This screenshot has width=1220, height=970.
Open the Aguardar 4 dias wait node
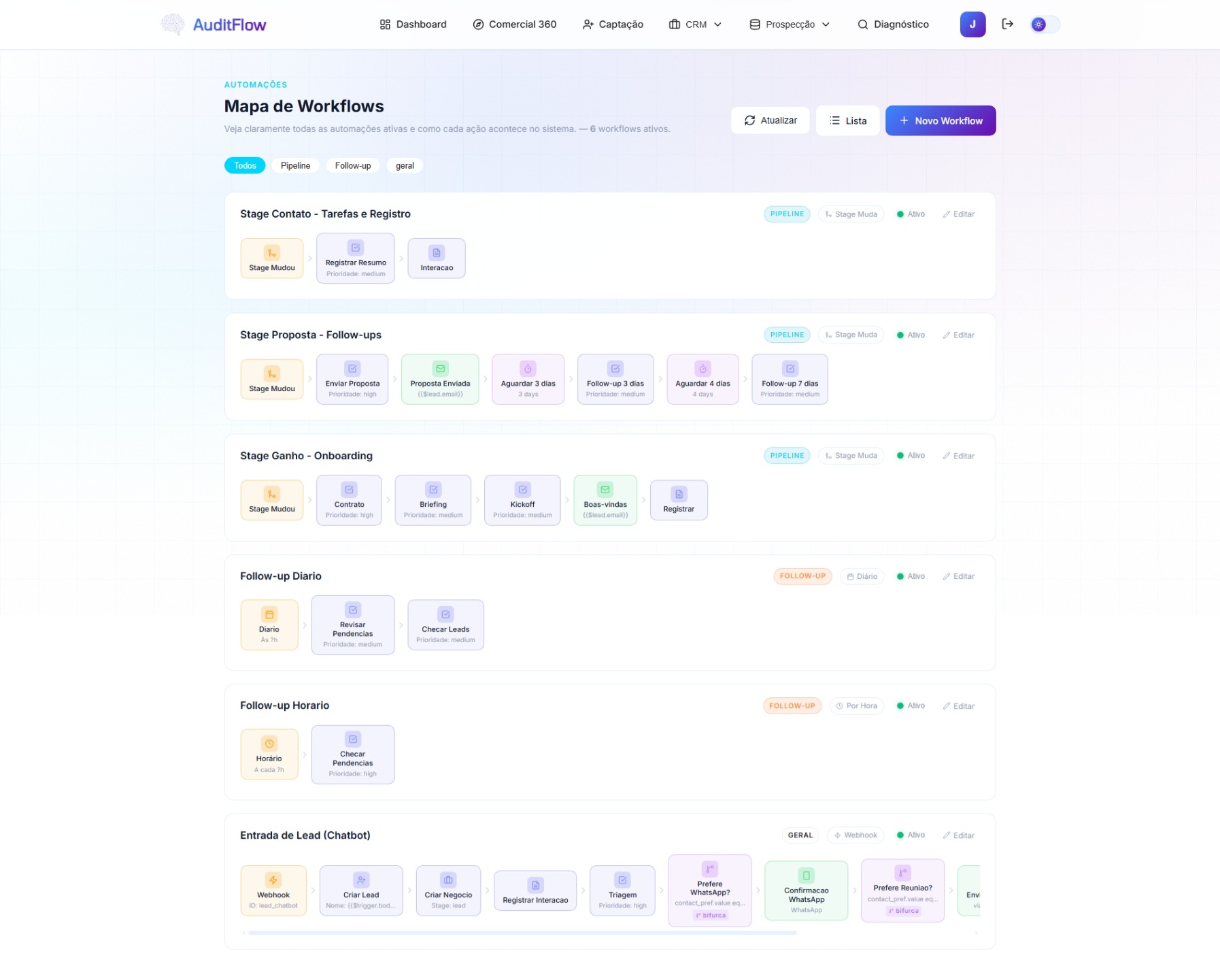703,379
